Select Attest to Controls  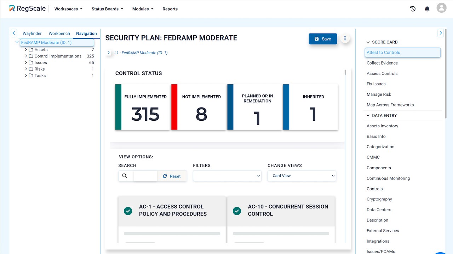tap(403, 53)
